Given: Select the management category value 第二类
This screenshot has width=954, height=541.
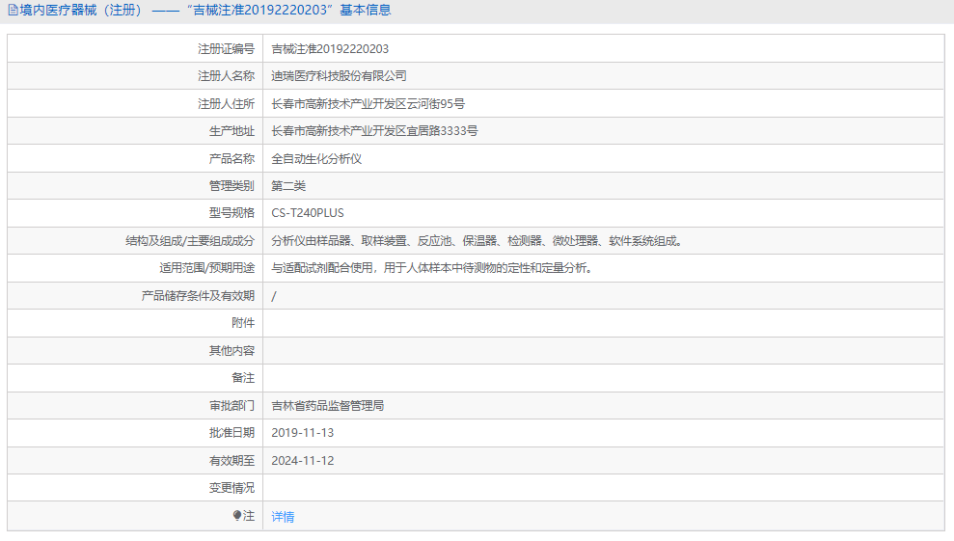Looking at the screenshot, I should (288, 186).
